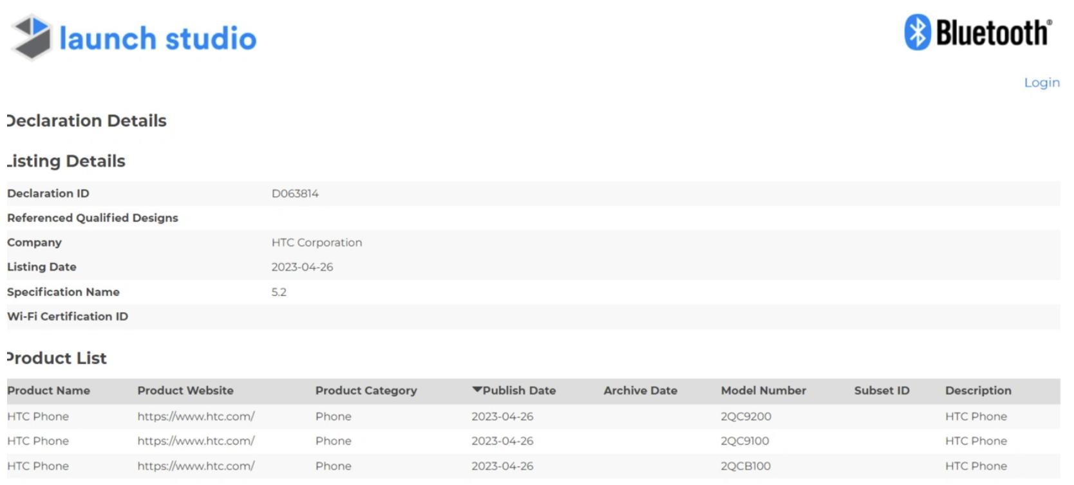
Task: Click the Login link
Action: pos(1041,83)
